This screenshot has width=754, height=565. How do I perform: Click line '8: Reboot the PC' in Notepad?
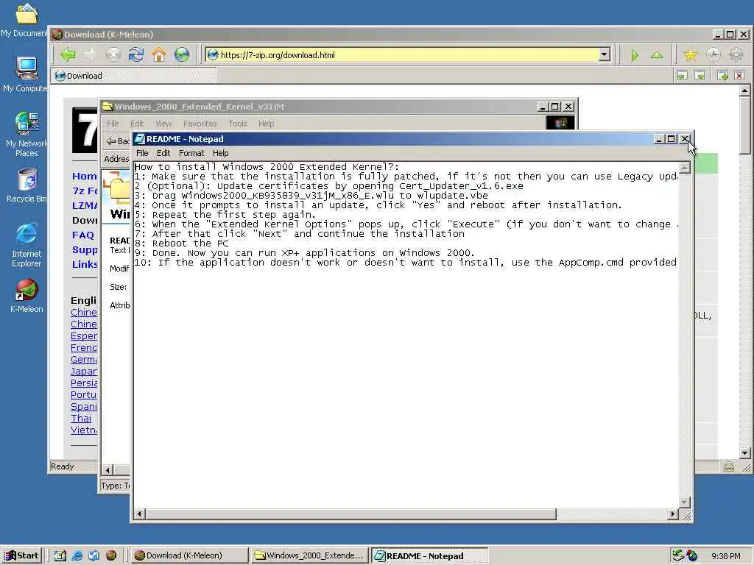181,243
